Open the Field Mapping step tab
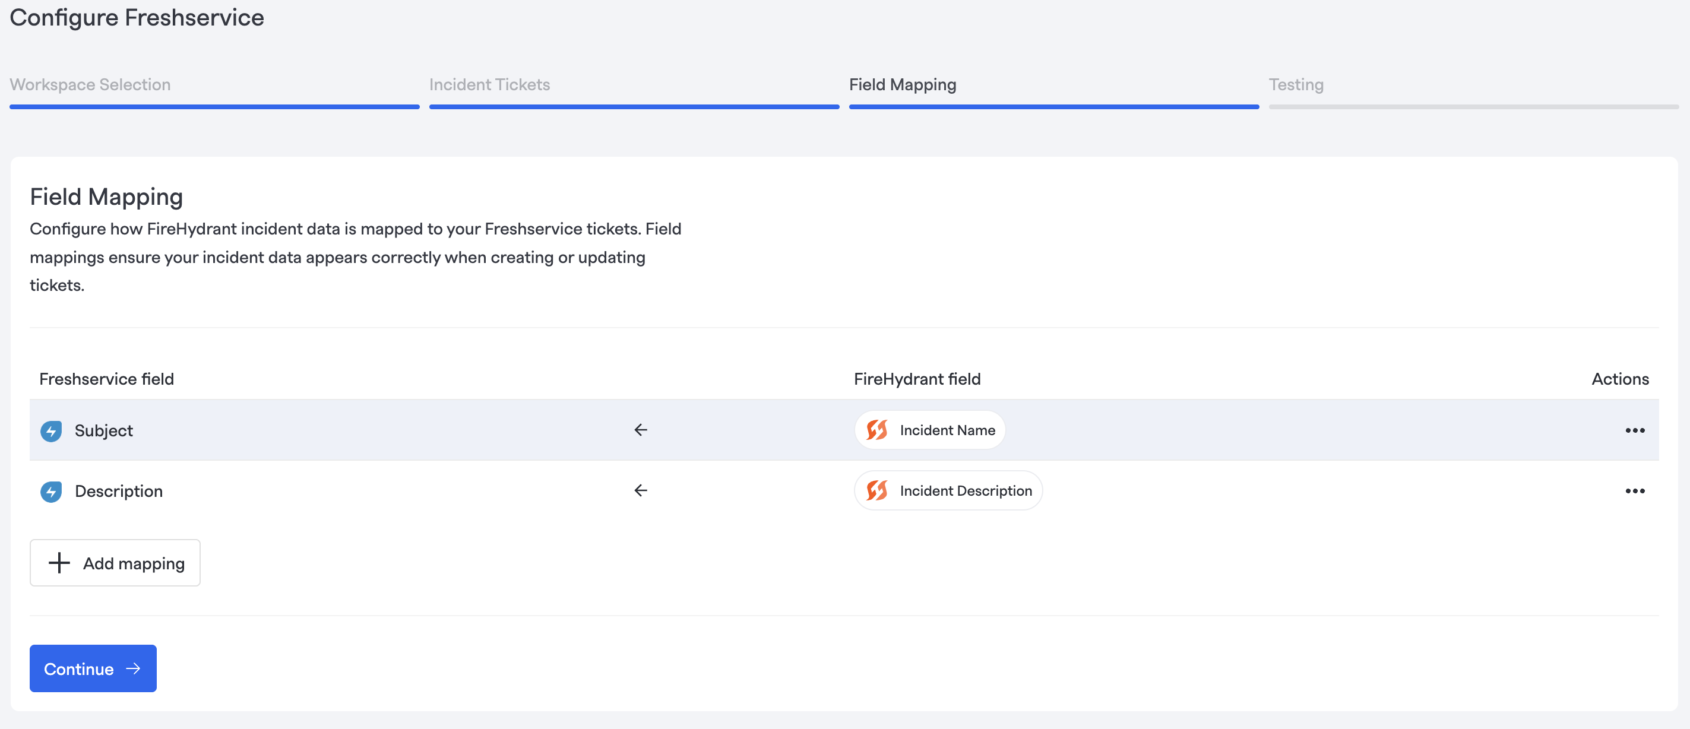1690x729 pixels. click(x=902, y=85)
